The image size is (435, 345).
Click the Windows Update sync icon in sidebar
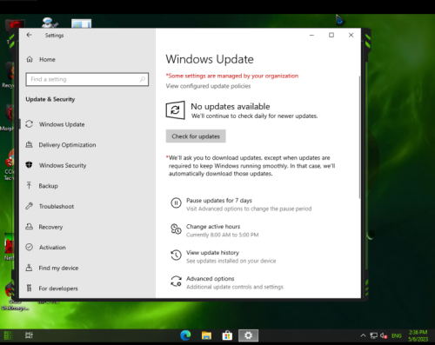(x=29, y=124)
